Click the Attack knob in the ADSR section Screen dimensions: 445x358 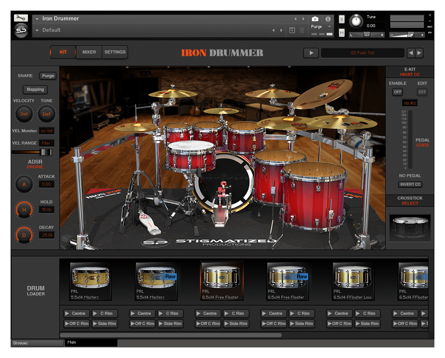click(x=24, y=184)
